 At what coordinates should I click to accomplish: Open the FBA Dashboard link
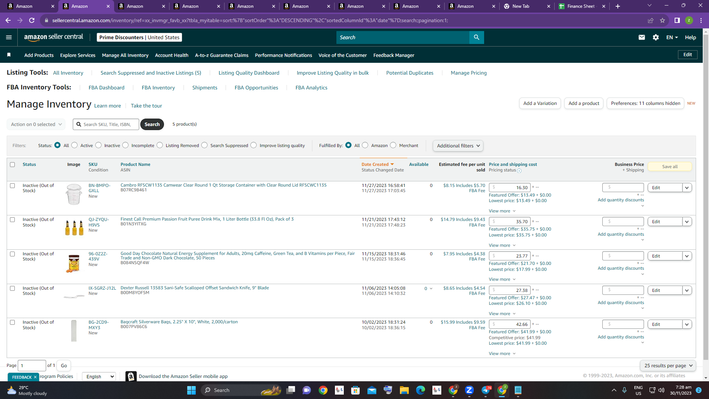click(x=106, y=88)
